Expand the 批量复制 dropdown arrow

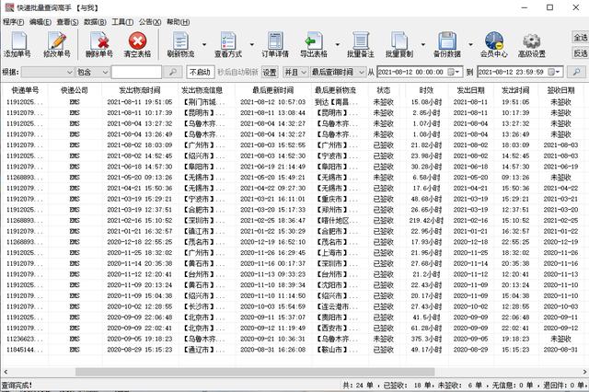click(423, 44)
